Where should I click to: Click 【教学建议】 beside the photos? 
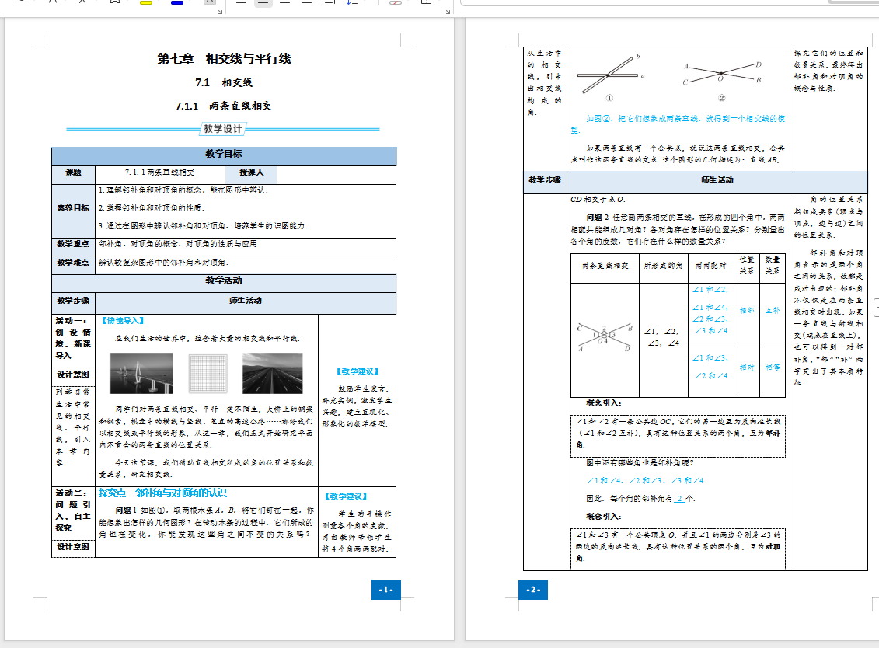coord(357,371)
